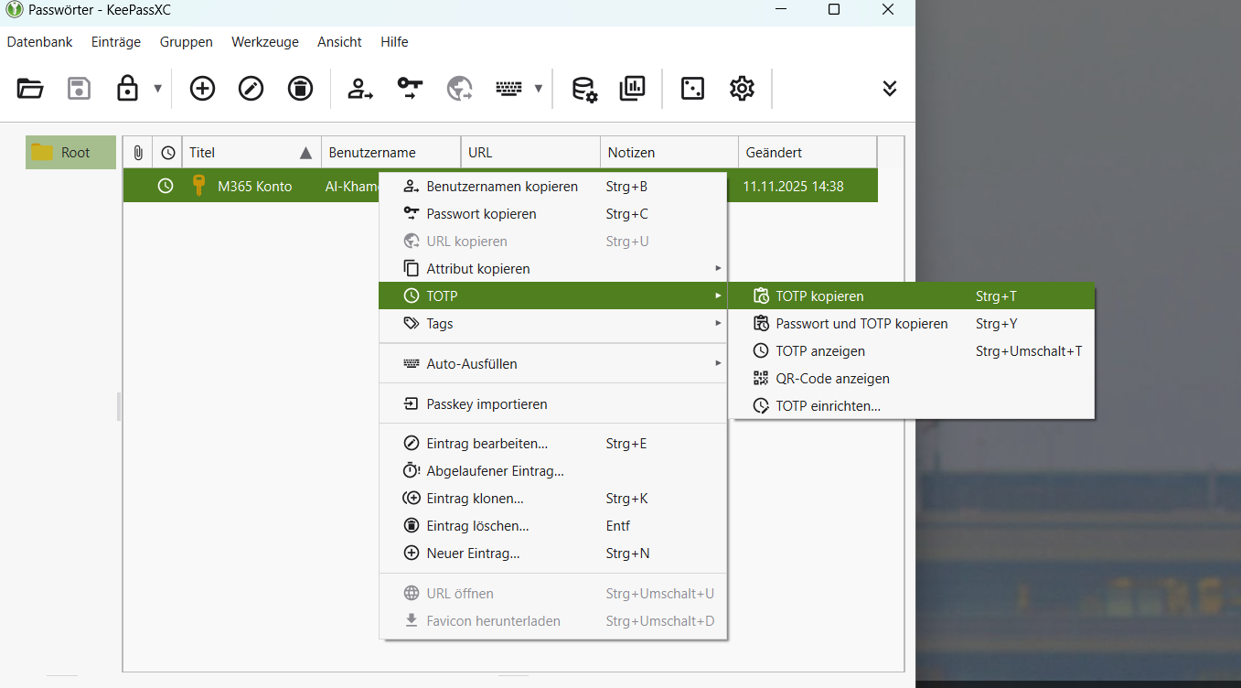Choose TOTP einrichten from the submenu

point(828,406)
